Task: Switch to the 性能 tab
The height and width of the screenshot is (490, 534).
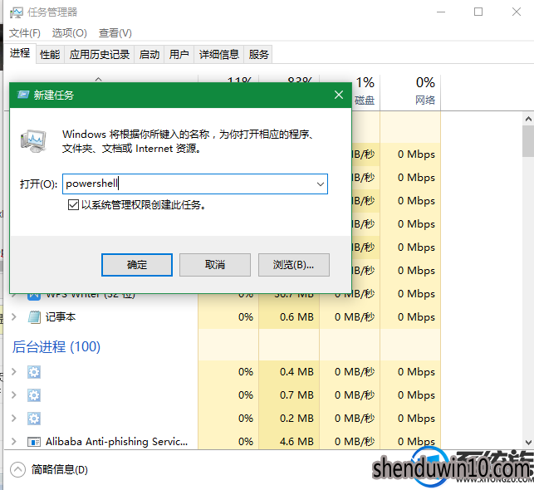Action: coord(50,54)
